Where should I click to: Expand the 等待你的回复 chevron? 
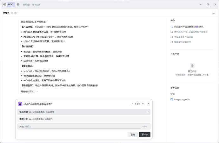(x=37, y=91)
